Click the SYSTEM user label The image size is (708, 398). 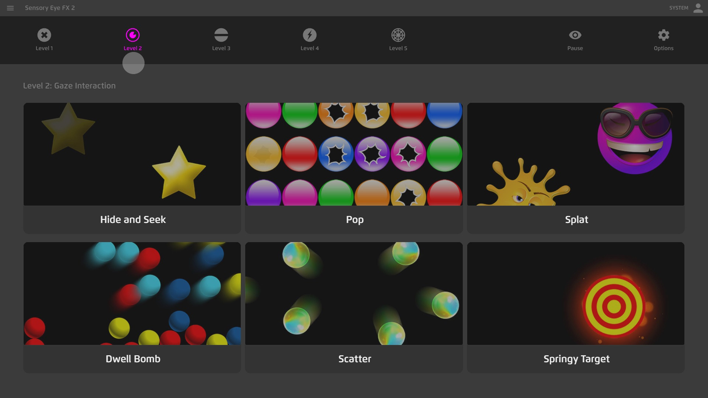[x=678, y=8]
